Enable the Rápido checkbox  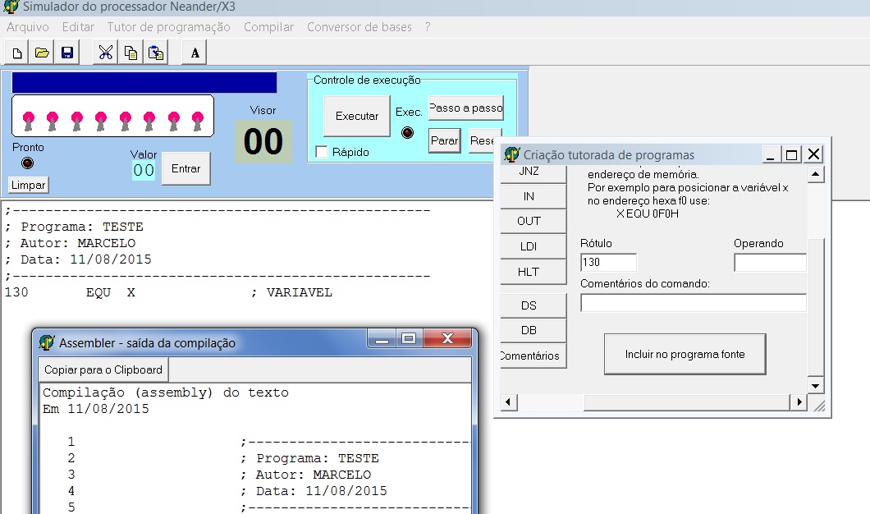[321, 152]
